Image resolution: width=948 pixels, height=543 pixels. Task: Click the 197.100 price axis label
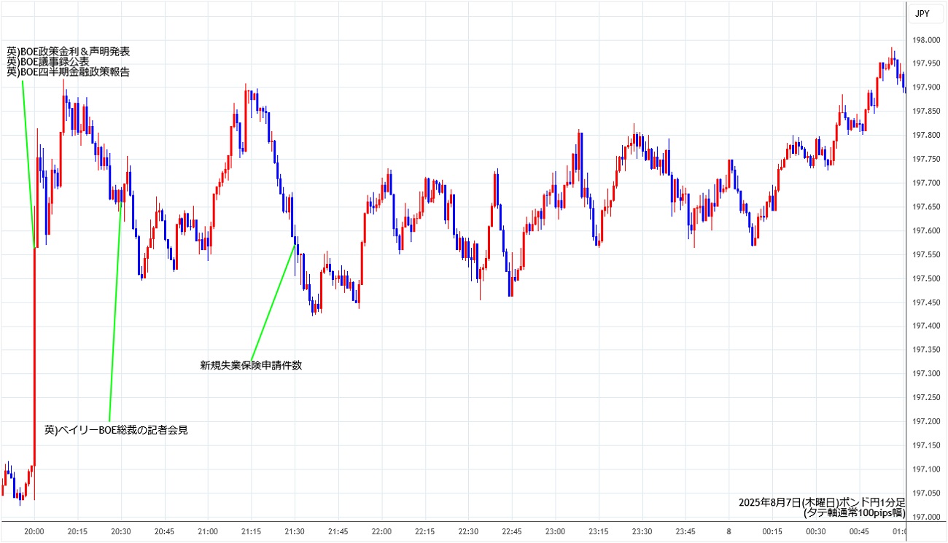point(925,469)
